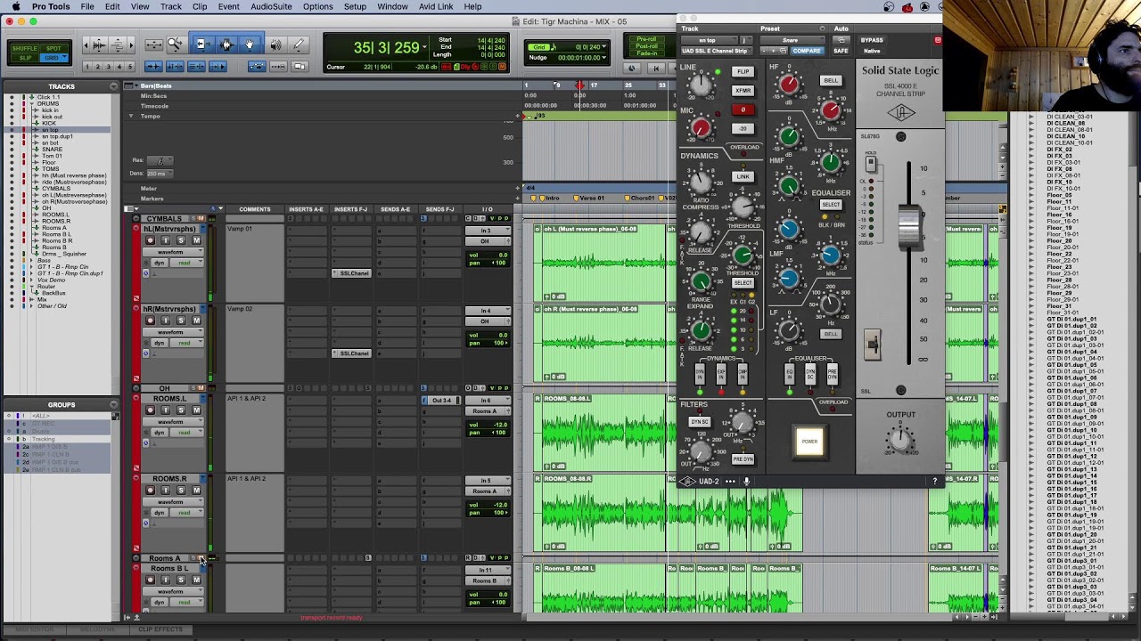Click the oh L (Must reverse phase) audio clip
This screenshot has width=1141, height=641.
click(x=604, y=263)
